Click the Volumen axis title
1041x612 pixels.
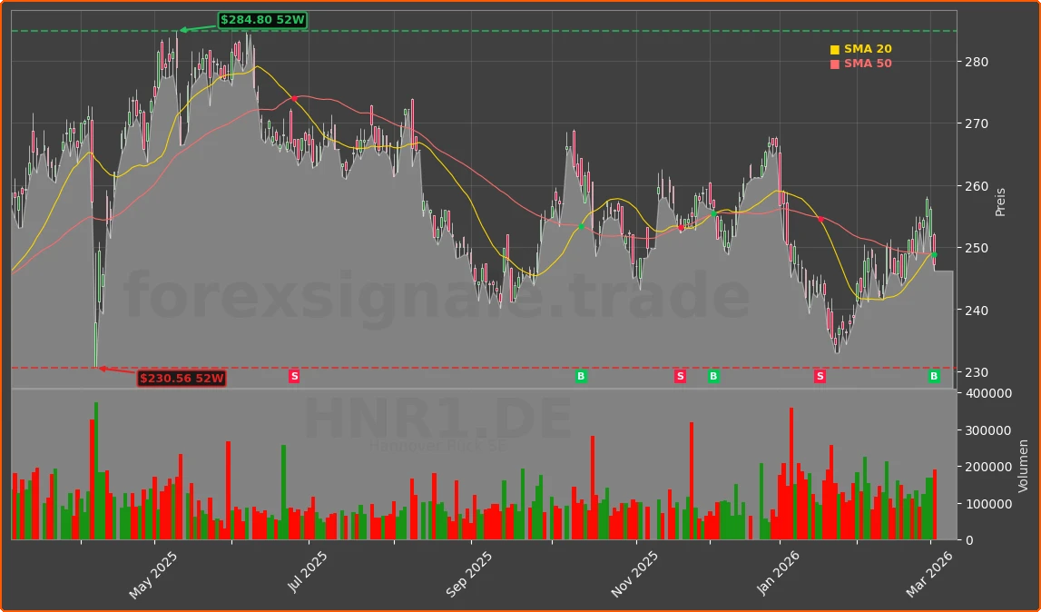coord(1025,466)
